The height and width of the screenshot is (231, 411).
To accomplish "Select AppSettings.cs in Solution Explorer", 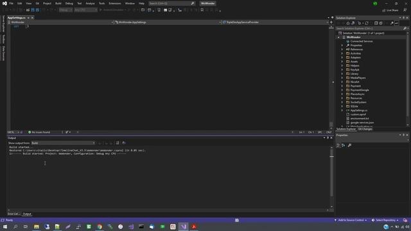I will tap(358, 110).
